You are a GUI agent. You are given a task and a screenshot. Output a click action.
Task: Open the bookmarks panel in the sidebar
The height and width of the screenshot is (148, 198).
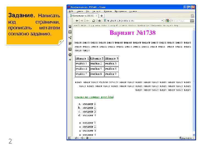tap(70, 27)
